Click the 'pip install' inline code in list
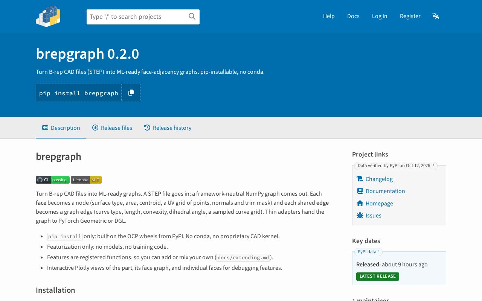Image resolution: width=482 pixels, height=301 pixels. click(65, 237)
